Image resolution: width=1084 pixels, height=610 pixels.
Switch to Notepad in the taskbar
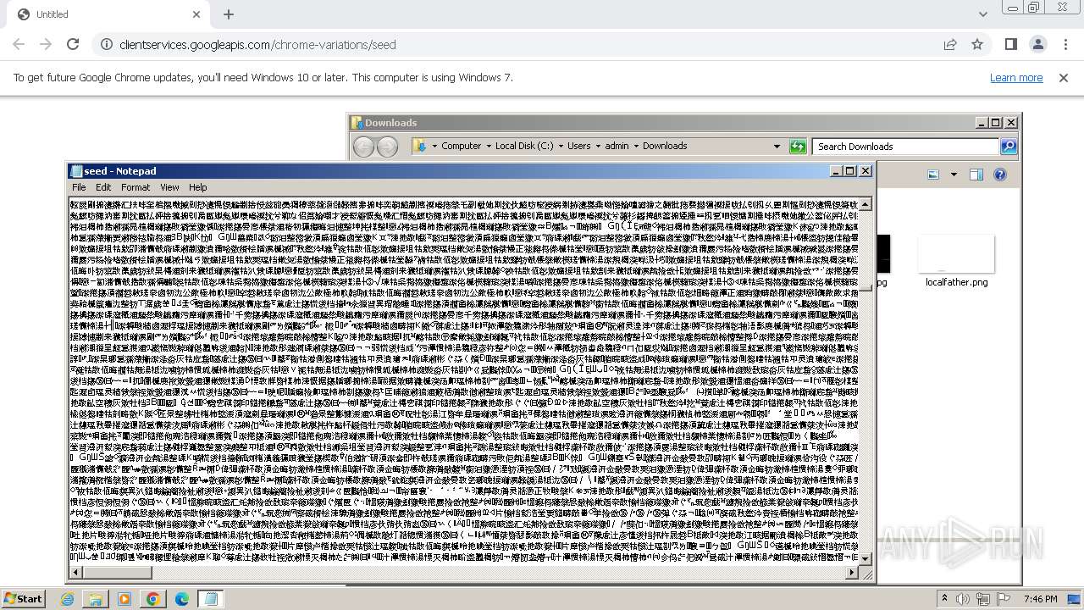point(211,599)
